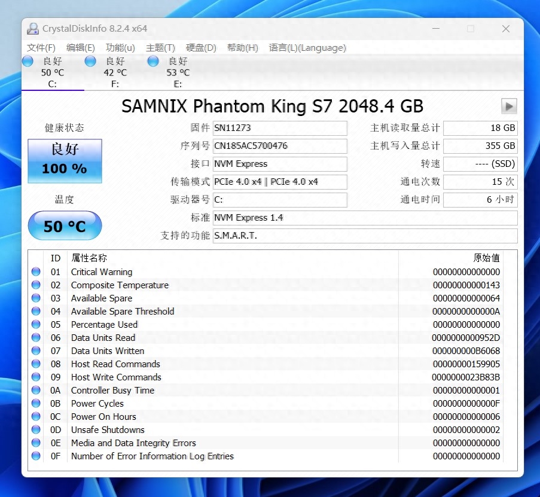Viewport: 540px width, 497px height.
Task: Open the 语言(L)(Language) menu
Action: click(307, 47)
